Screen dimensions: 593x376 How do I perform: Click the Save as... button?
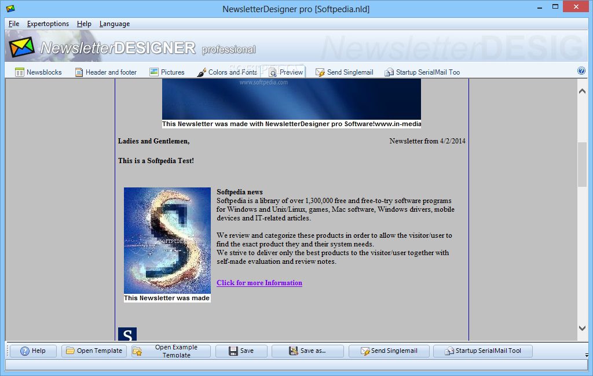308,351
